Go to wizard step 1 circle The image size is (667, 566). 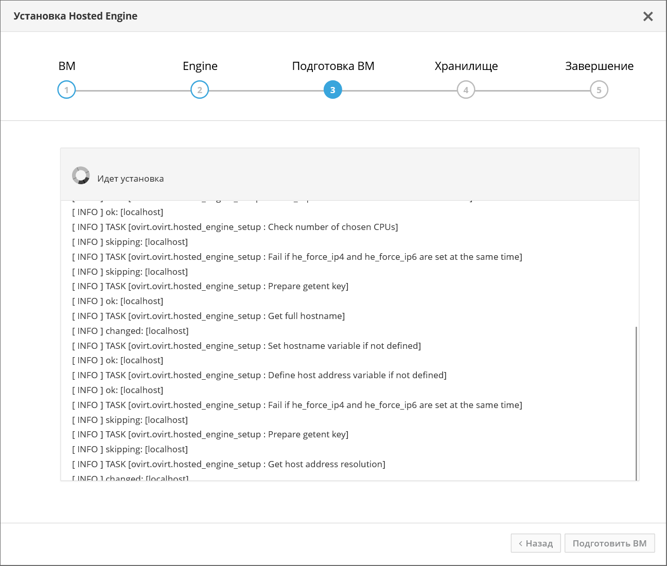(66, 90)
